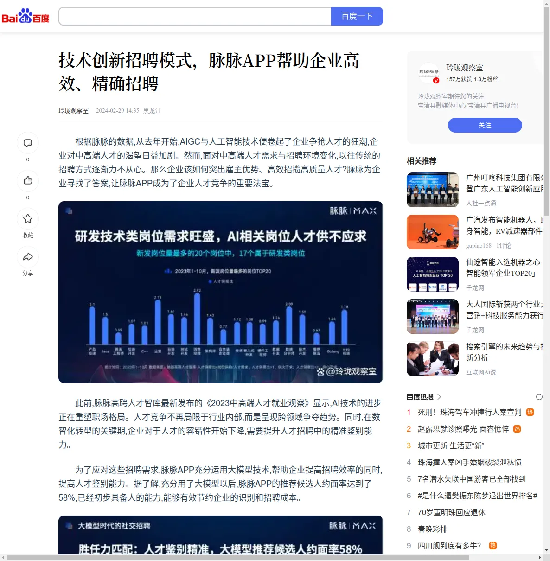The height and width of the screenshot is (561, 550).
Task: Click the 人社一点通 source label
Action: [x=481, y=204]
